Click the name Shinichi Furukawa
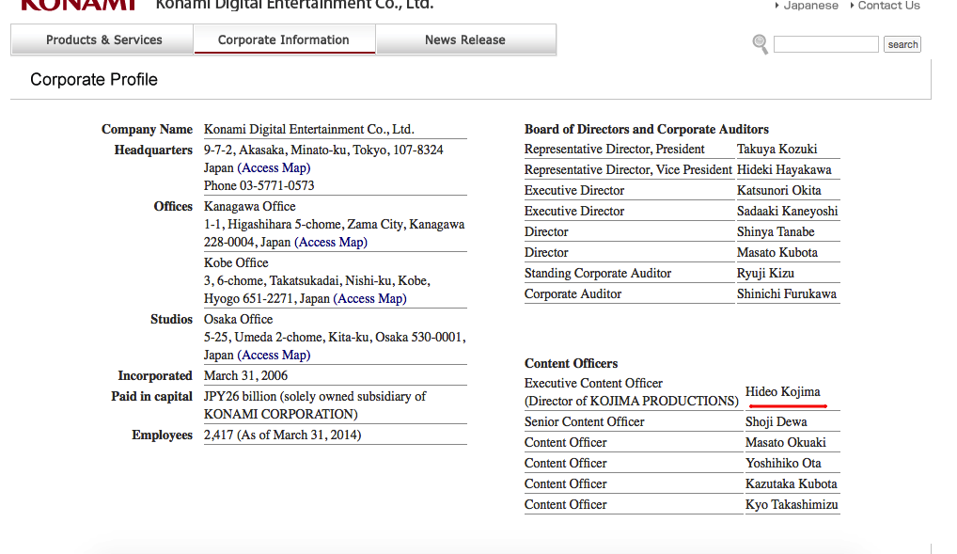This screenshot has height=554, width=957. (787, 294)
